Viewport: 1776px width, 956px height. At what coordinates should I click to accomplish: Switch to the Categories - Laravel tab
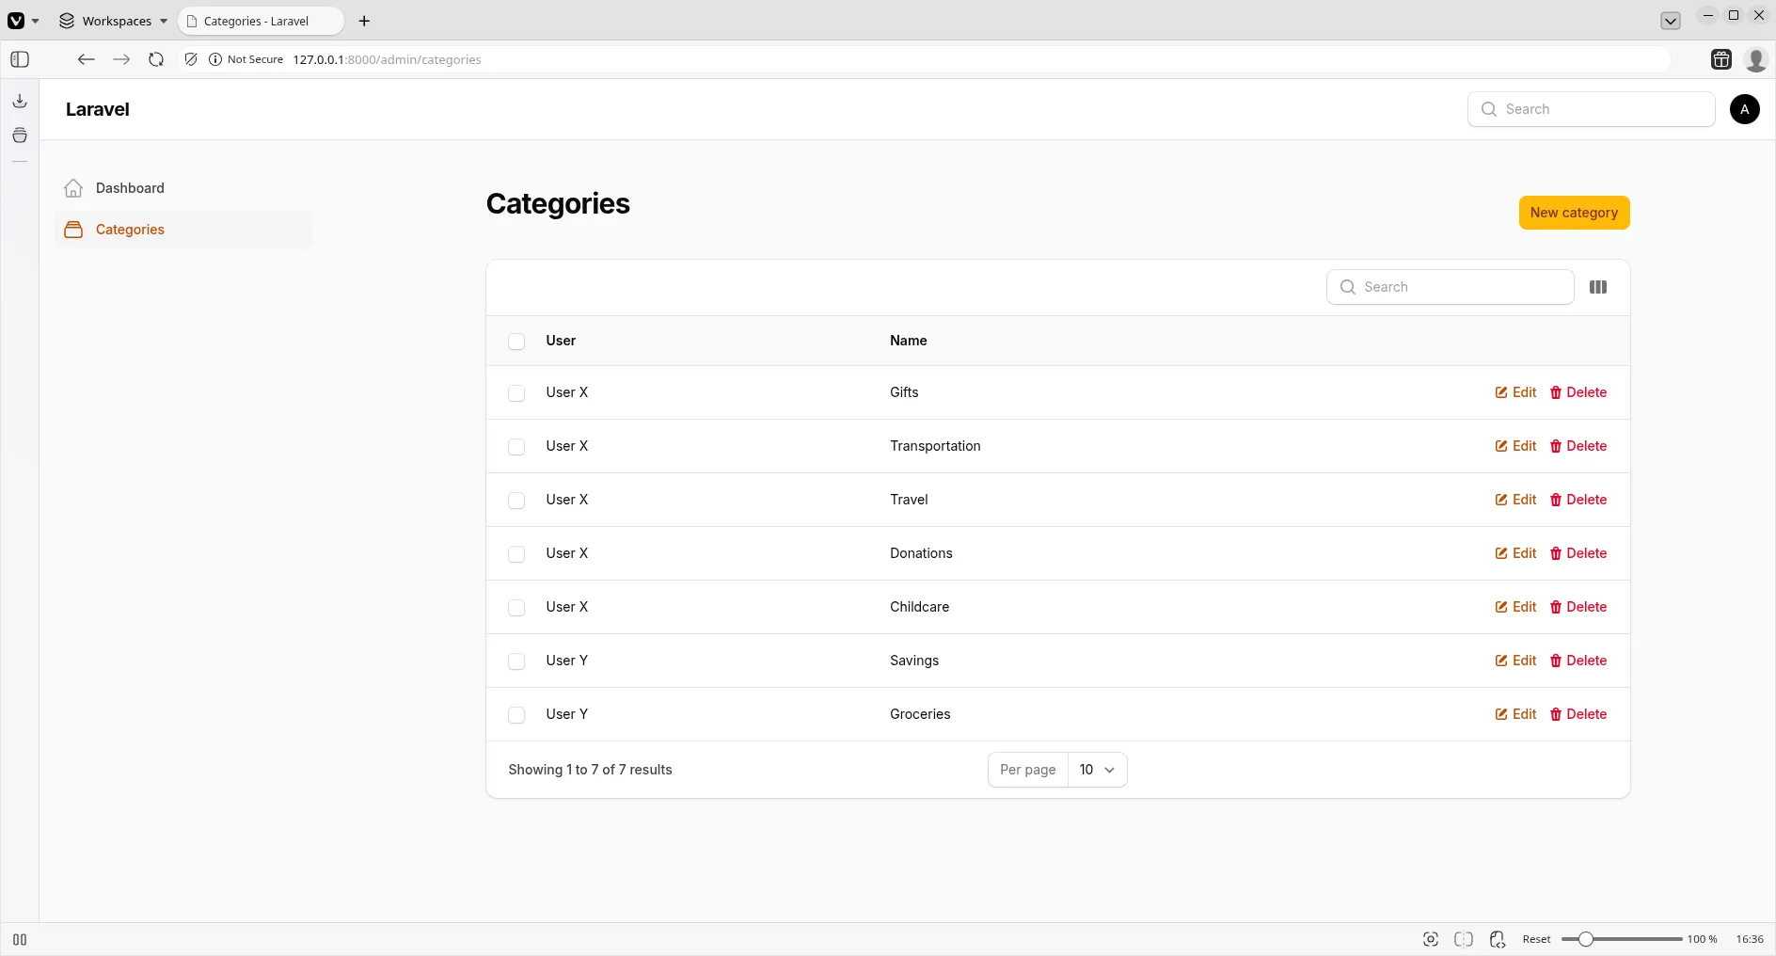click(x=260, y=21)
